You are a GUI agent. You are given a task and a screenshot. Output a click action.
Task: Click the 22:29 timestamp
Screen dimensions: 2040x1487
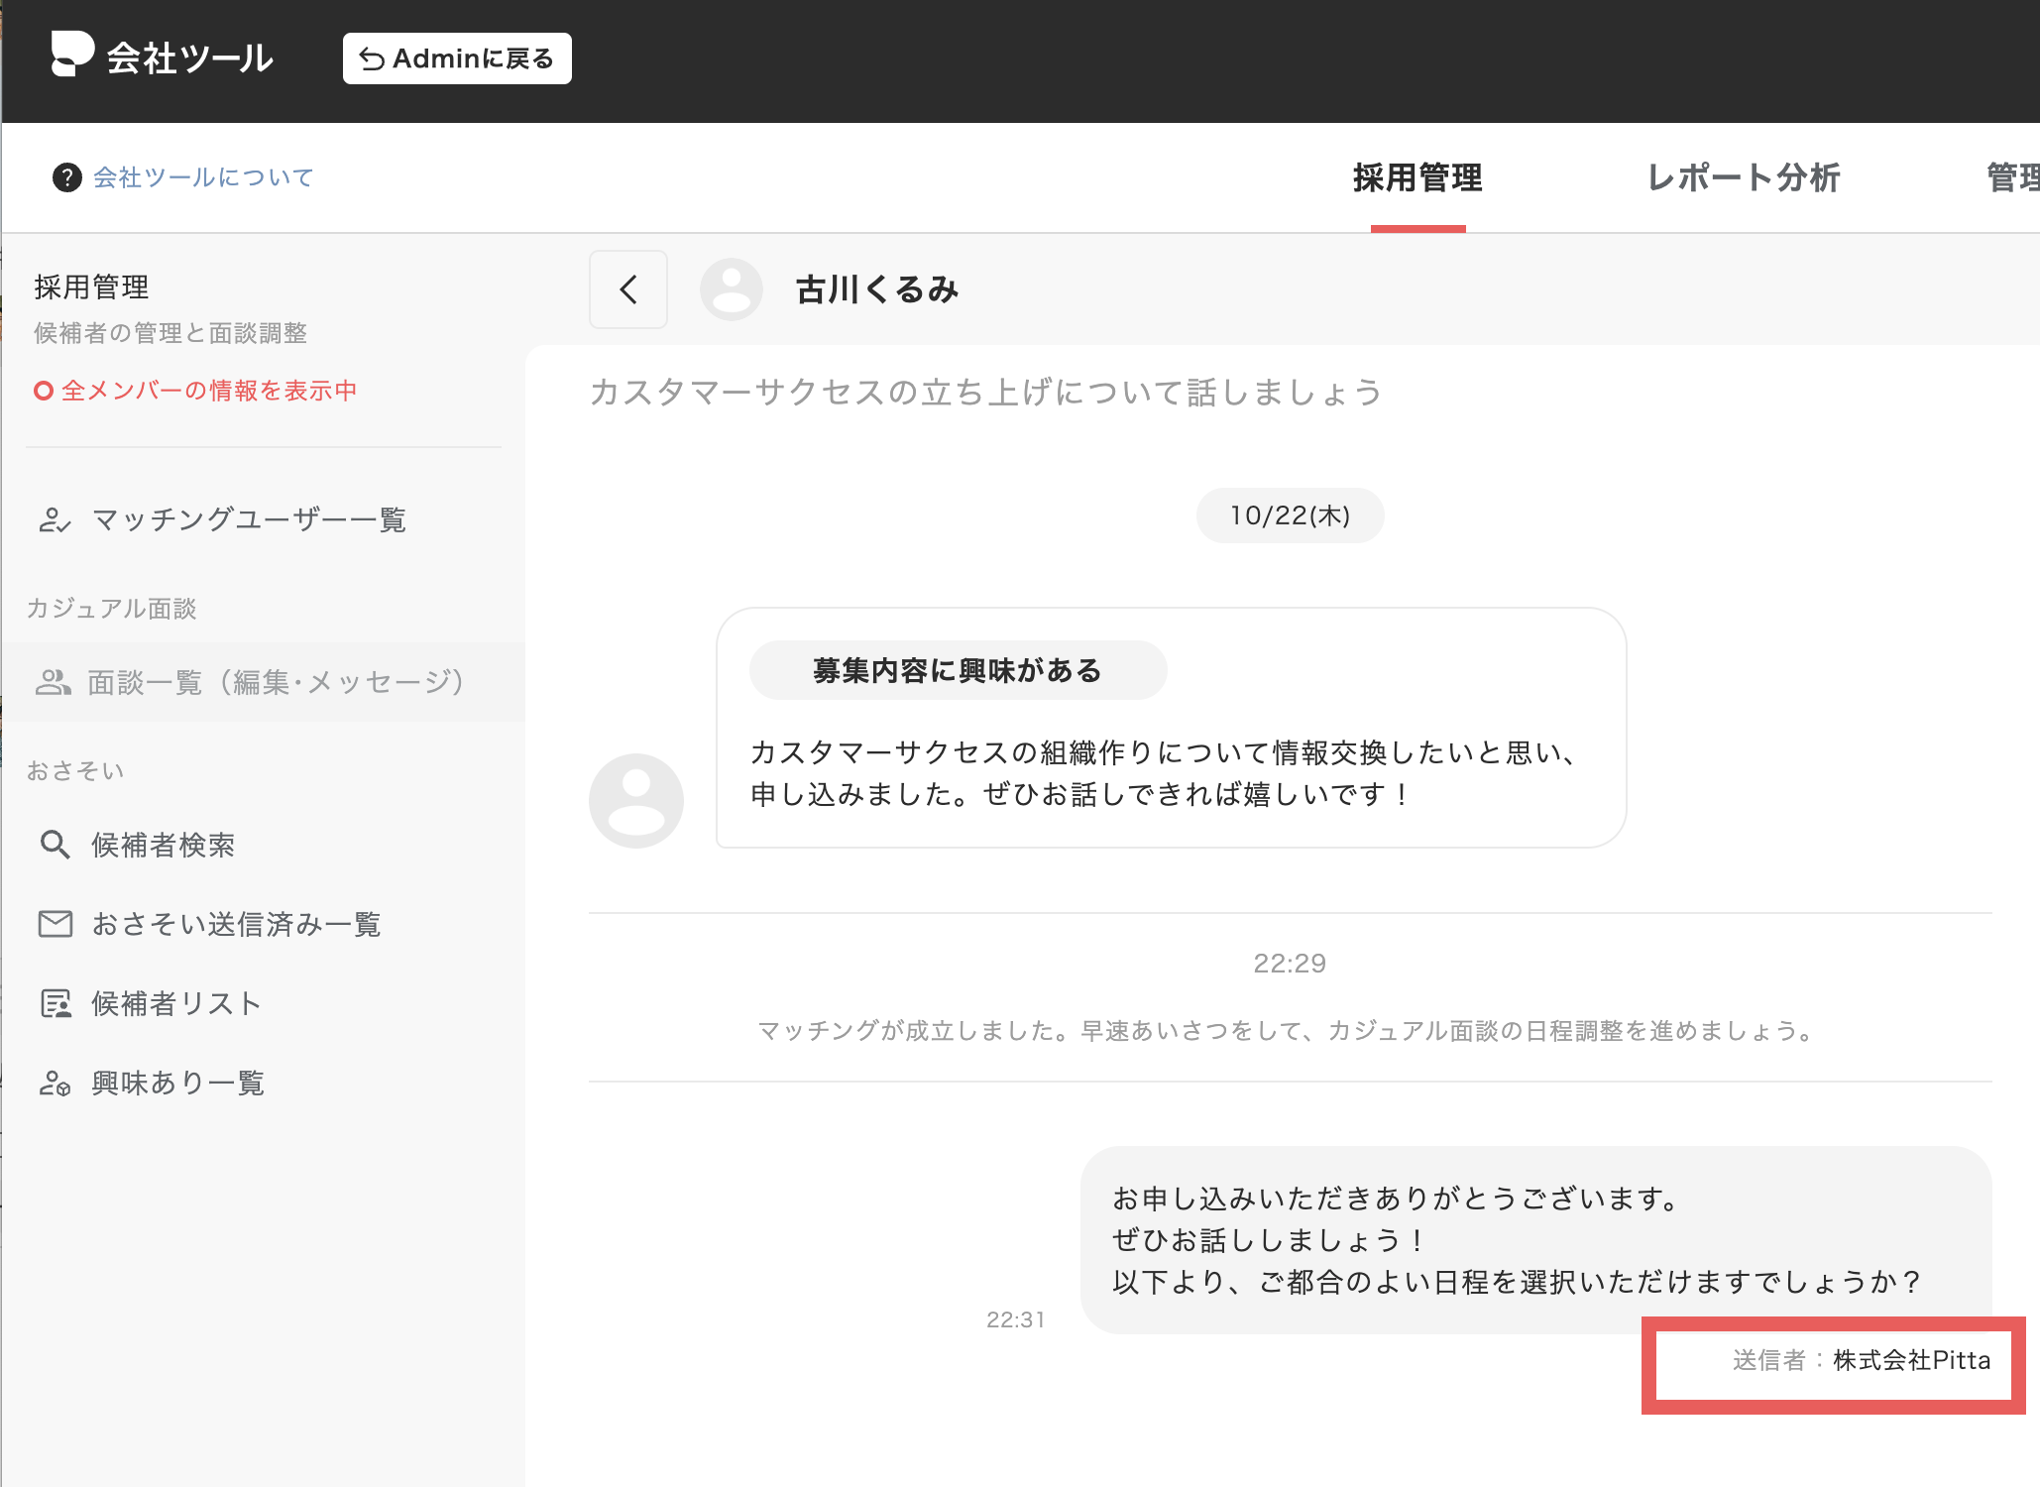click(1290, 964)
